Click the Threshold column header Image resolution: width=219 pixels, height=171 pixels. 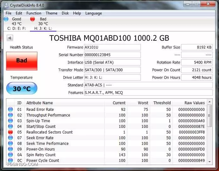[161, 103]
